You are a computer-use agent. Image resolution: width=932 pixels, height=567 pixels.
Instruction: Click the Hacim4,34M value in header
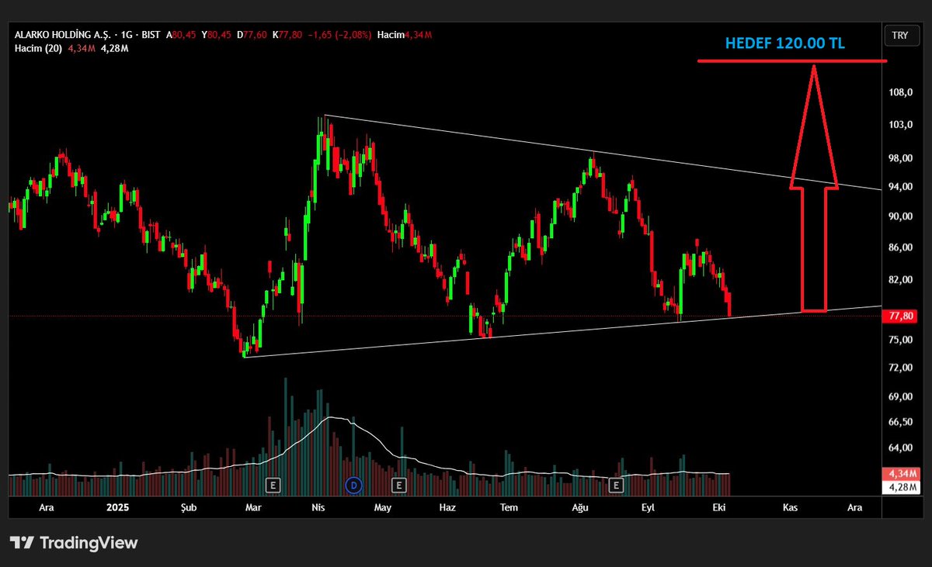click(x=405, y=35)
